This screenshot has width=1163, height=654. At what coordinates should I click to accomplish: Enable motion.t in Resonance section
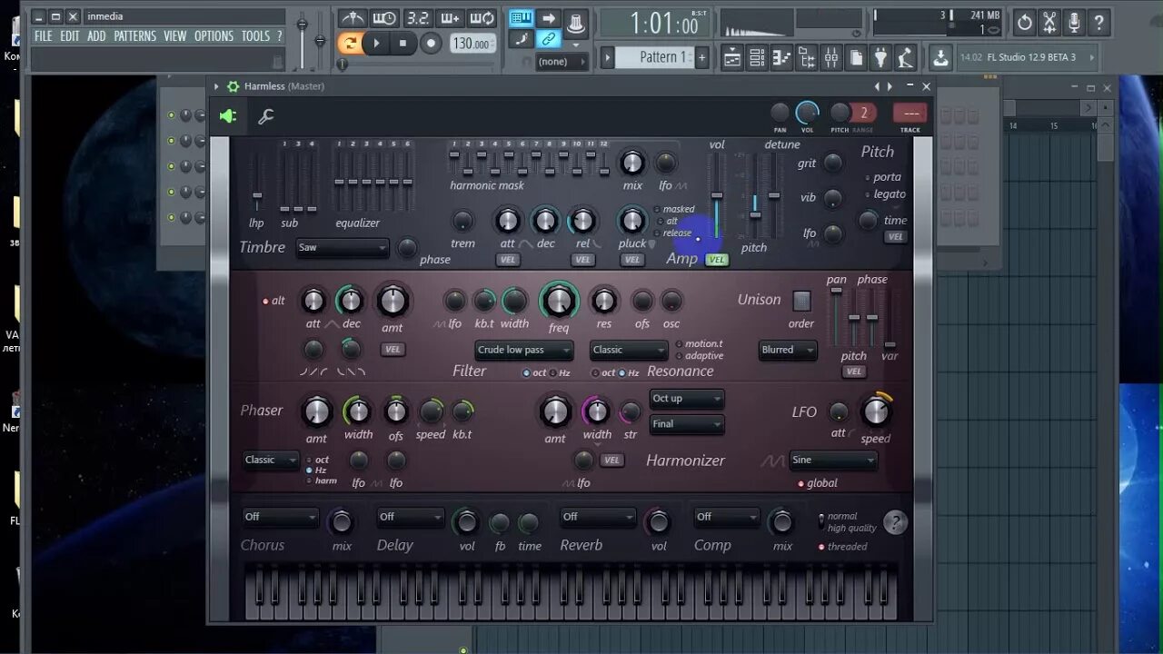[700, 344]
